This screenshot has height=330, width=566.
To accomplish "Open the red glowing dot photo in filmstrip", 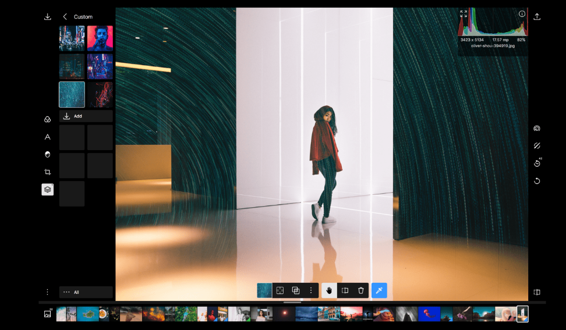I will click(x=284, y=314).
